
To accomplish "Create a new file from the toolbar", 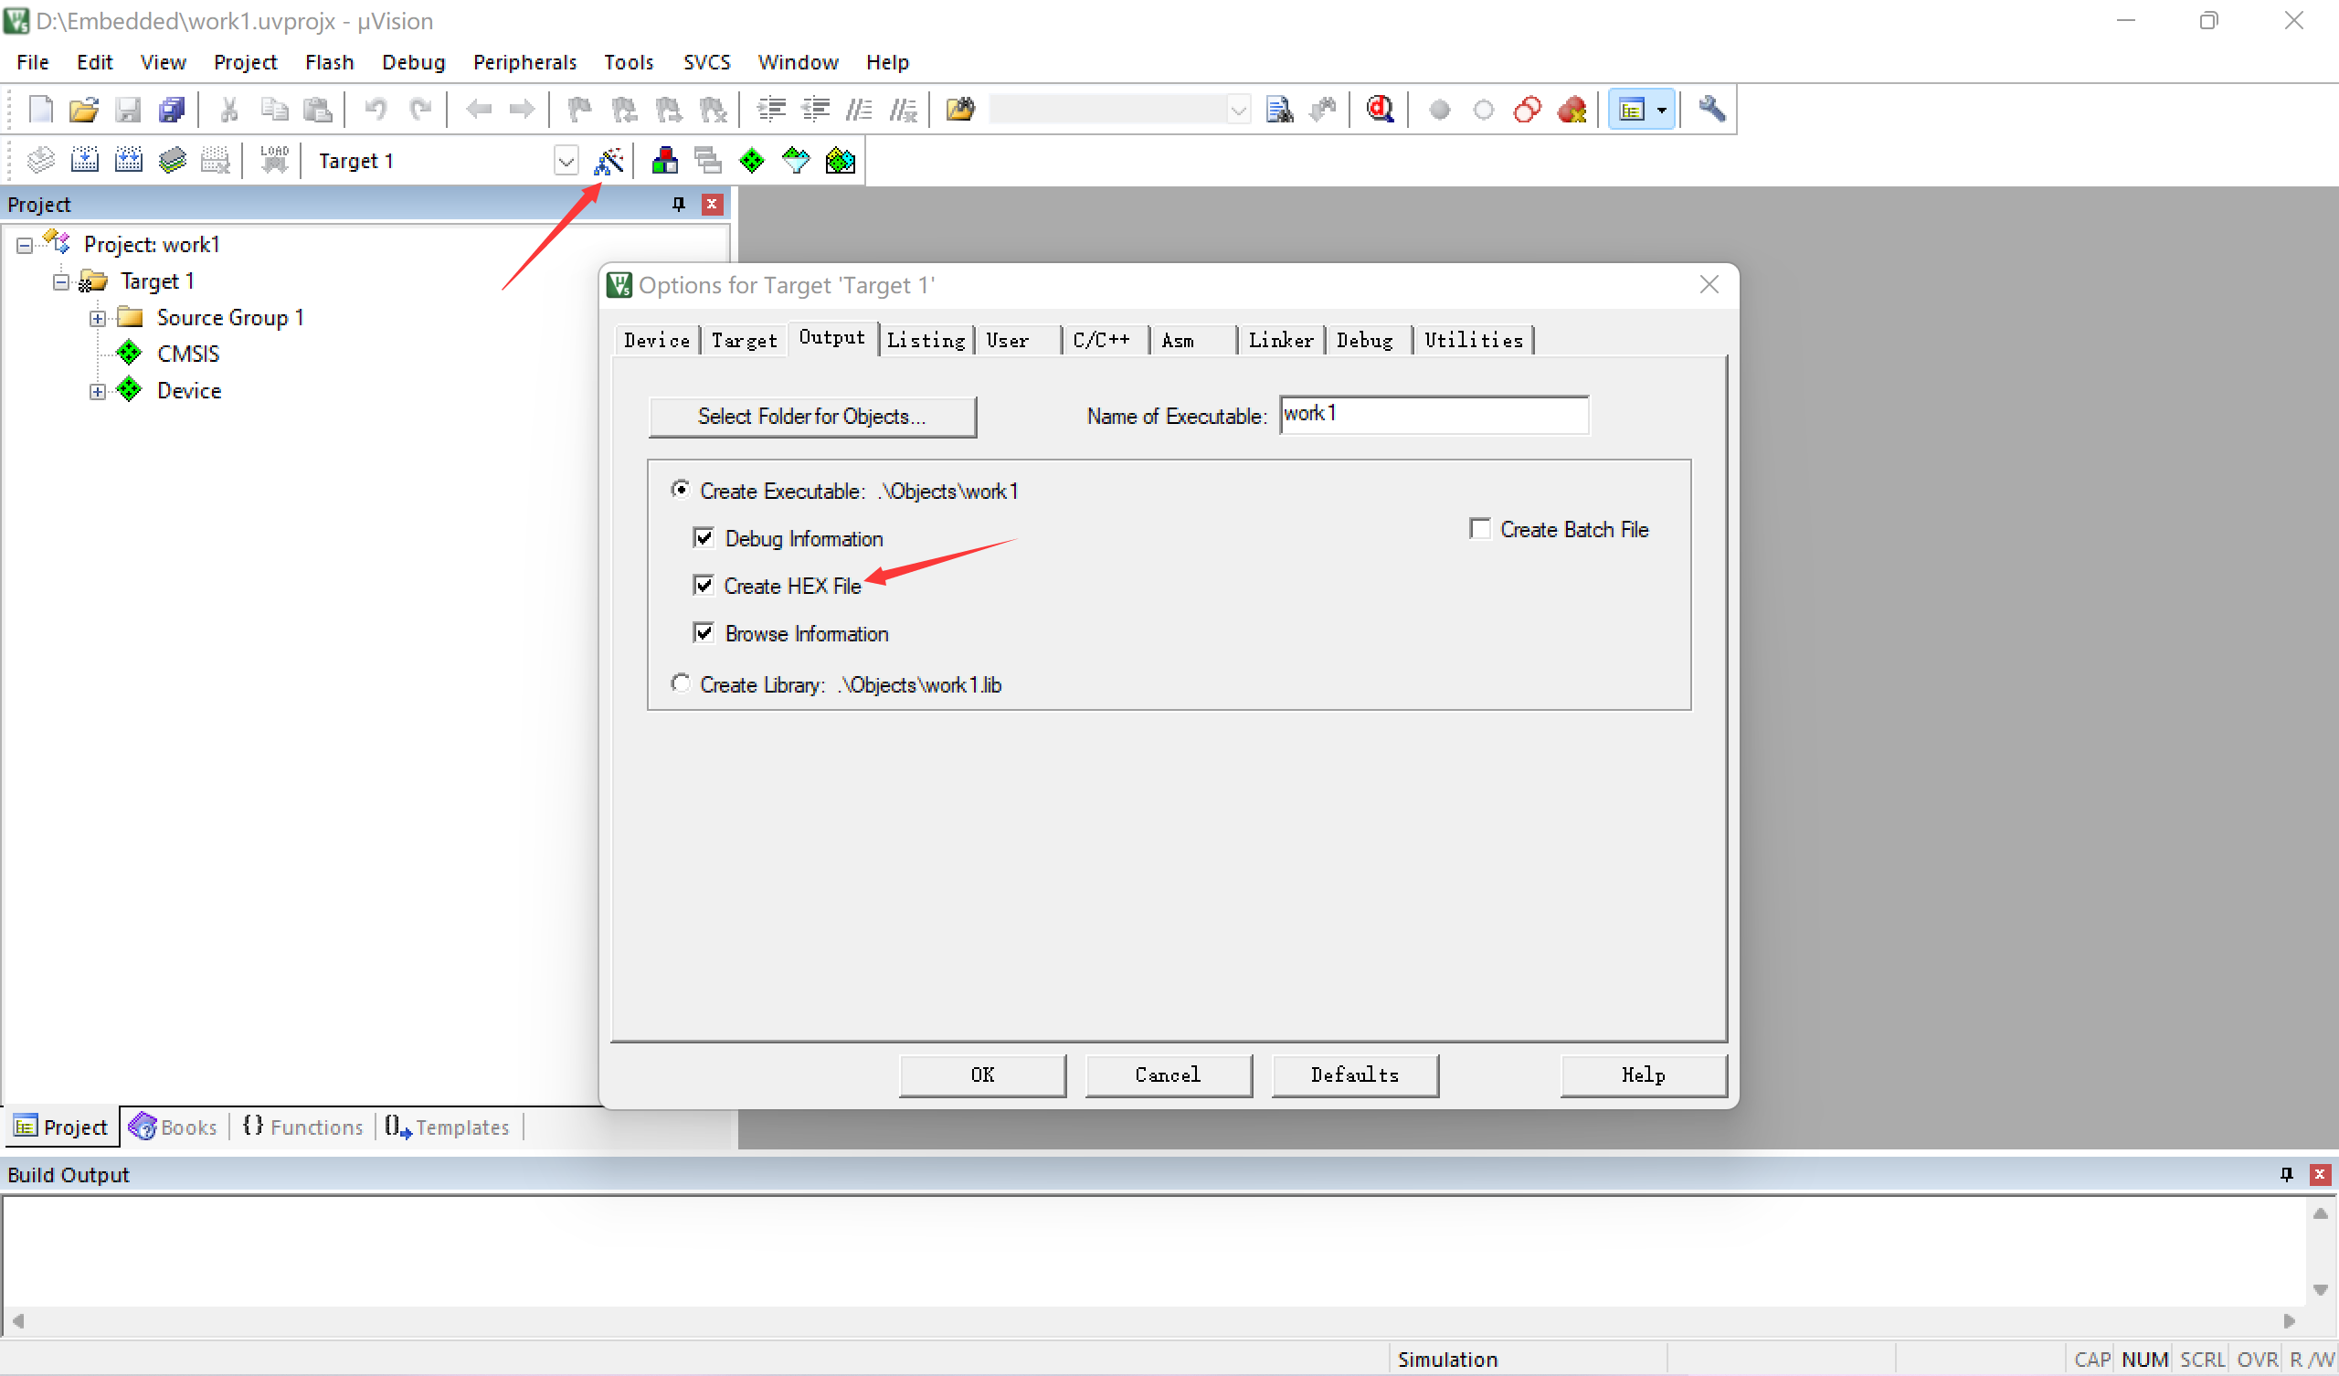I will coord(40,110).
